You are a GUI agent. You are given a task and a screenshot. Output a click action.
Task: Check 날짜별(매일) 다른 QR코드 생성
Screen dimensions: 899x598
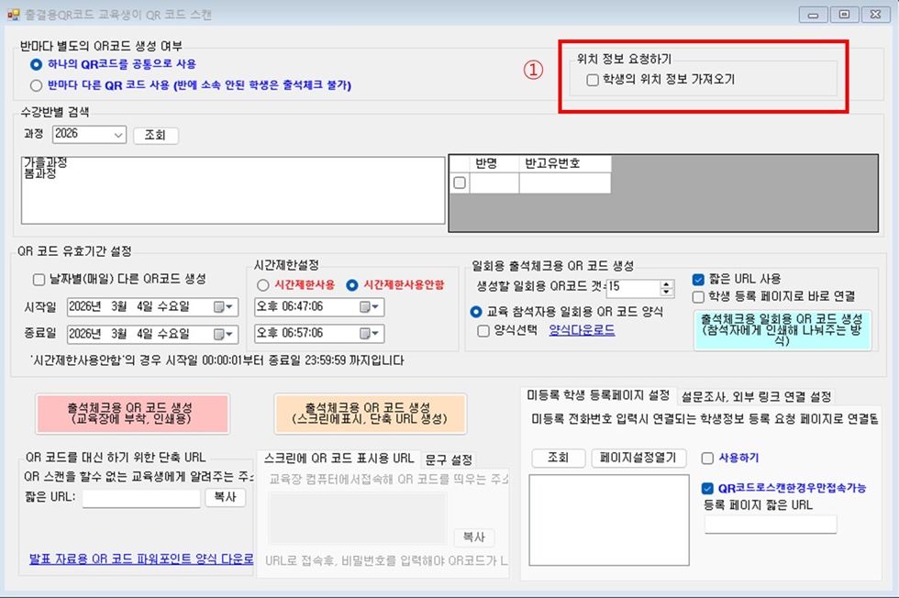click(39, 280)
